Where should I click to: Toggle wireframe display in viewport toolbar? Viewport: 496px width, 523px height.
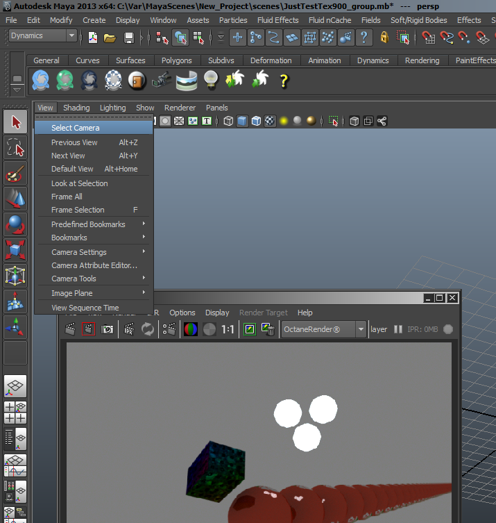(x=228, y=121)
